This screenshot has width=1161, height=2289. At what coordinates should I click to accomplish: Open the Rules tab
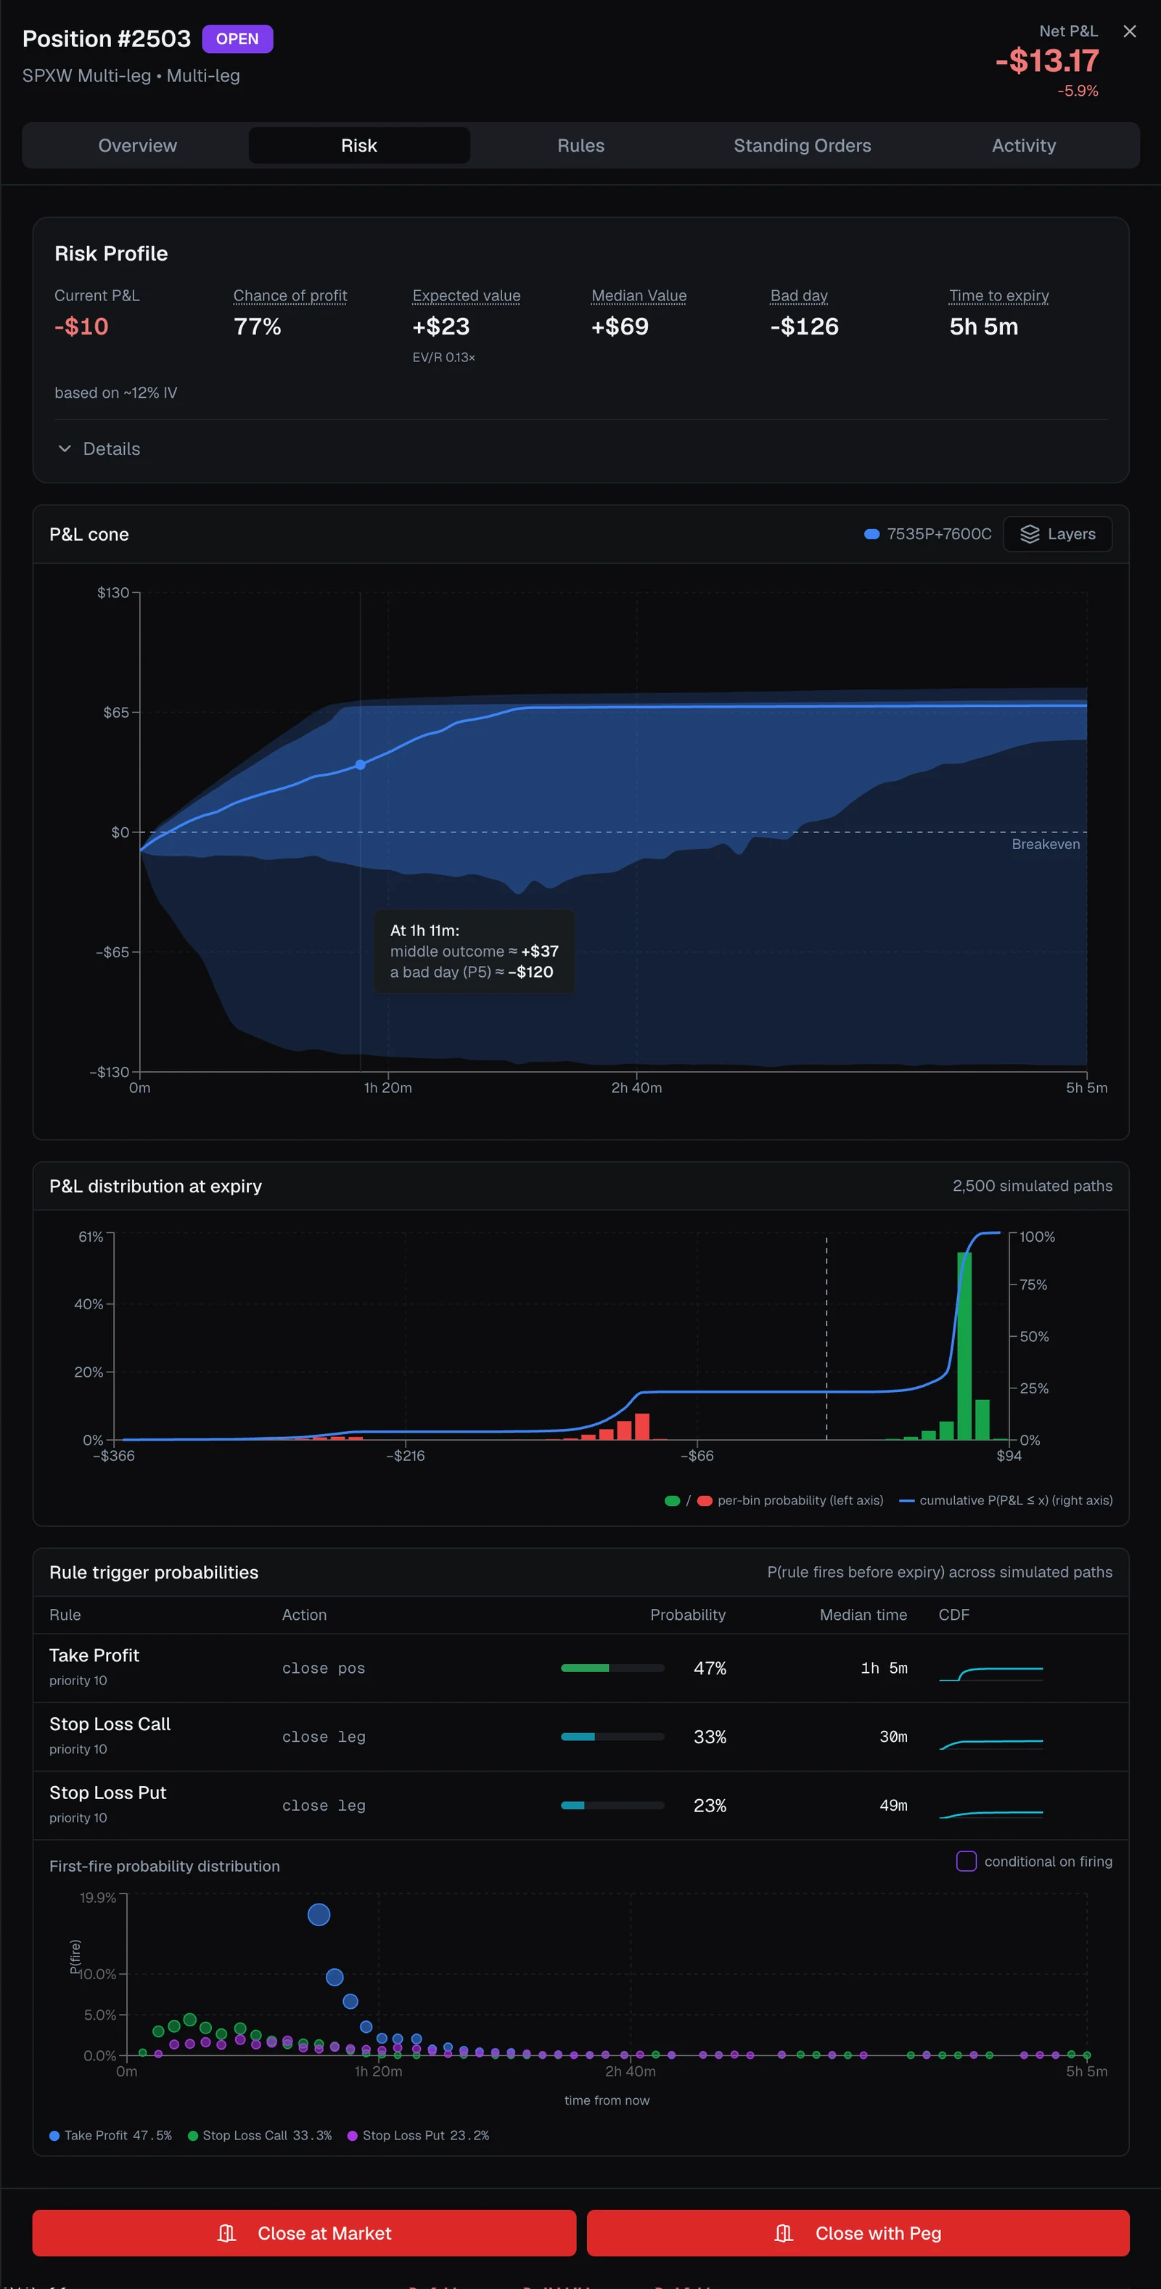[581, 146]
